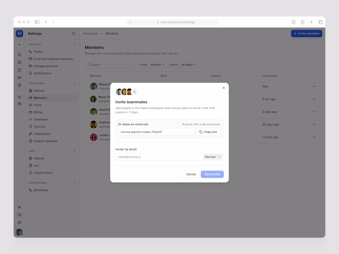Click the browser tab overview icon

[321, 22]
